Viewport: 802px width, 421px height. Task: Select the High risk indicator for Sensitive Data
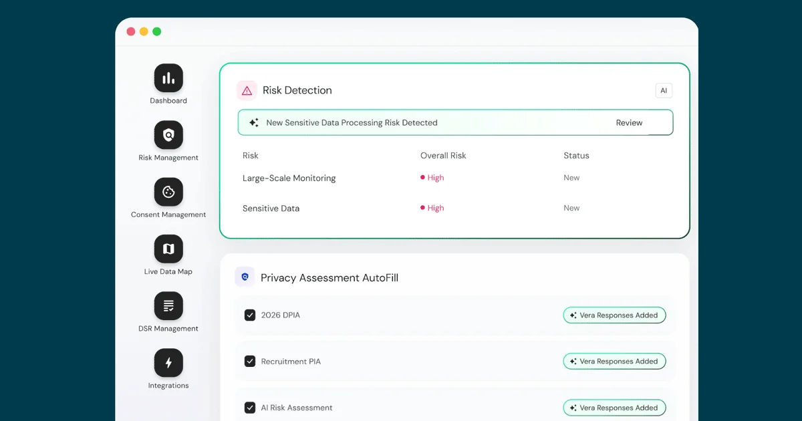[431, 208]
